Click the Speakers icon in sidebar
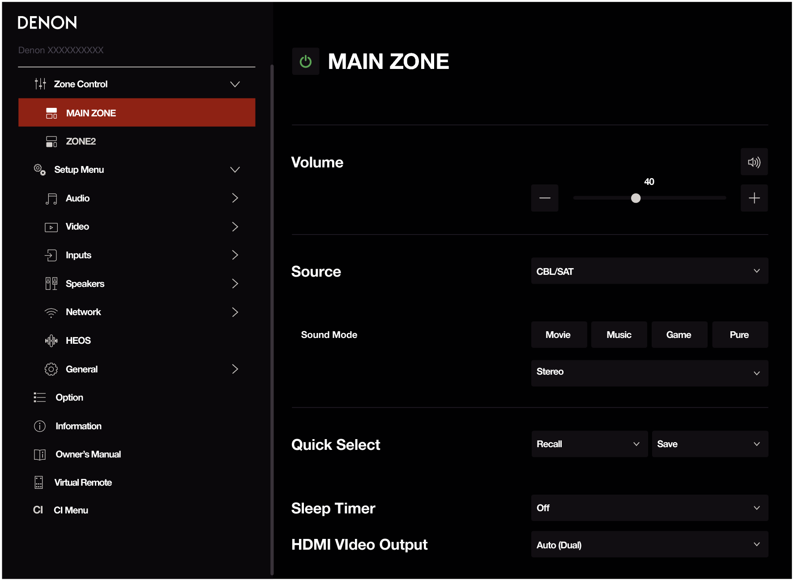Viewport: 794px width, 581px height. (x=51, y=284)
